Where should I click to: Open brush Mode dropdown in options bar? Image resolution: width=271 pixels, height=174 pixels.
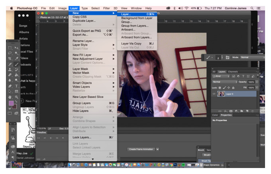(253, 57)
